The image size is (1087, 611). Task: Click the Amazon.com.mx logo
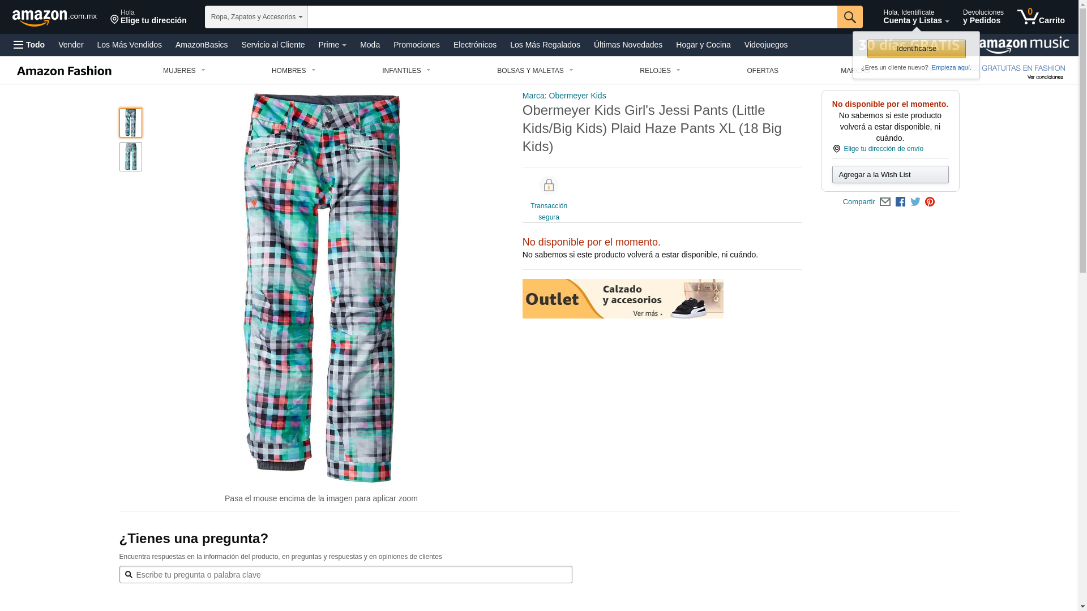(54, 18)
